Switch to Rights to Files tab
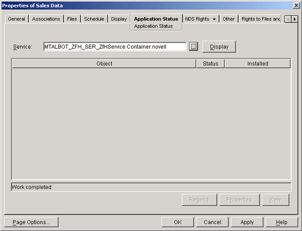The image size is (302, 231). pyautogui.click(x=261, y=19)
